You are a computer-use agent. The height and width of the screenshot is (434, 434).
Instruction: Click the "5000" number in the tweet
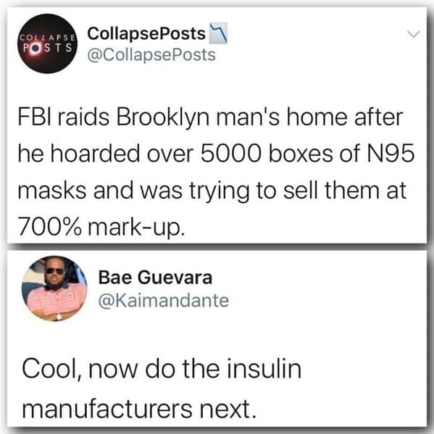(230, 154)
